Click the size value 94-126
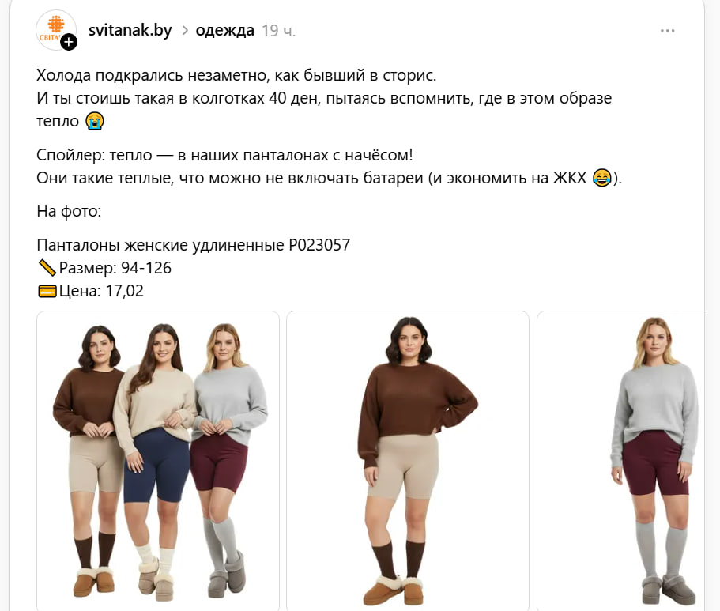 [145, 268]
